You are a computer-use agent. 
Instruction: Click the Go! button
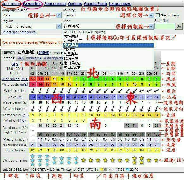[x=179, y=26]
